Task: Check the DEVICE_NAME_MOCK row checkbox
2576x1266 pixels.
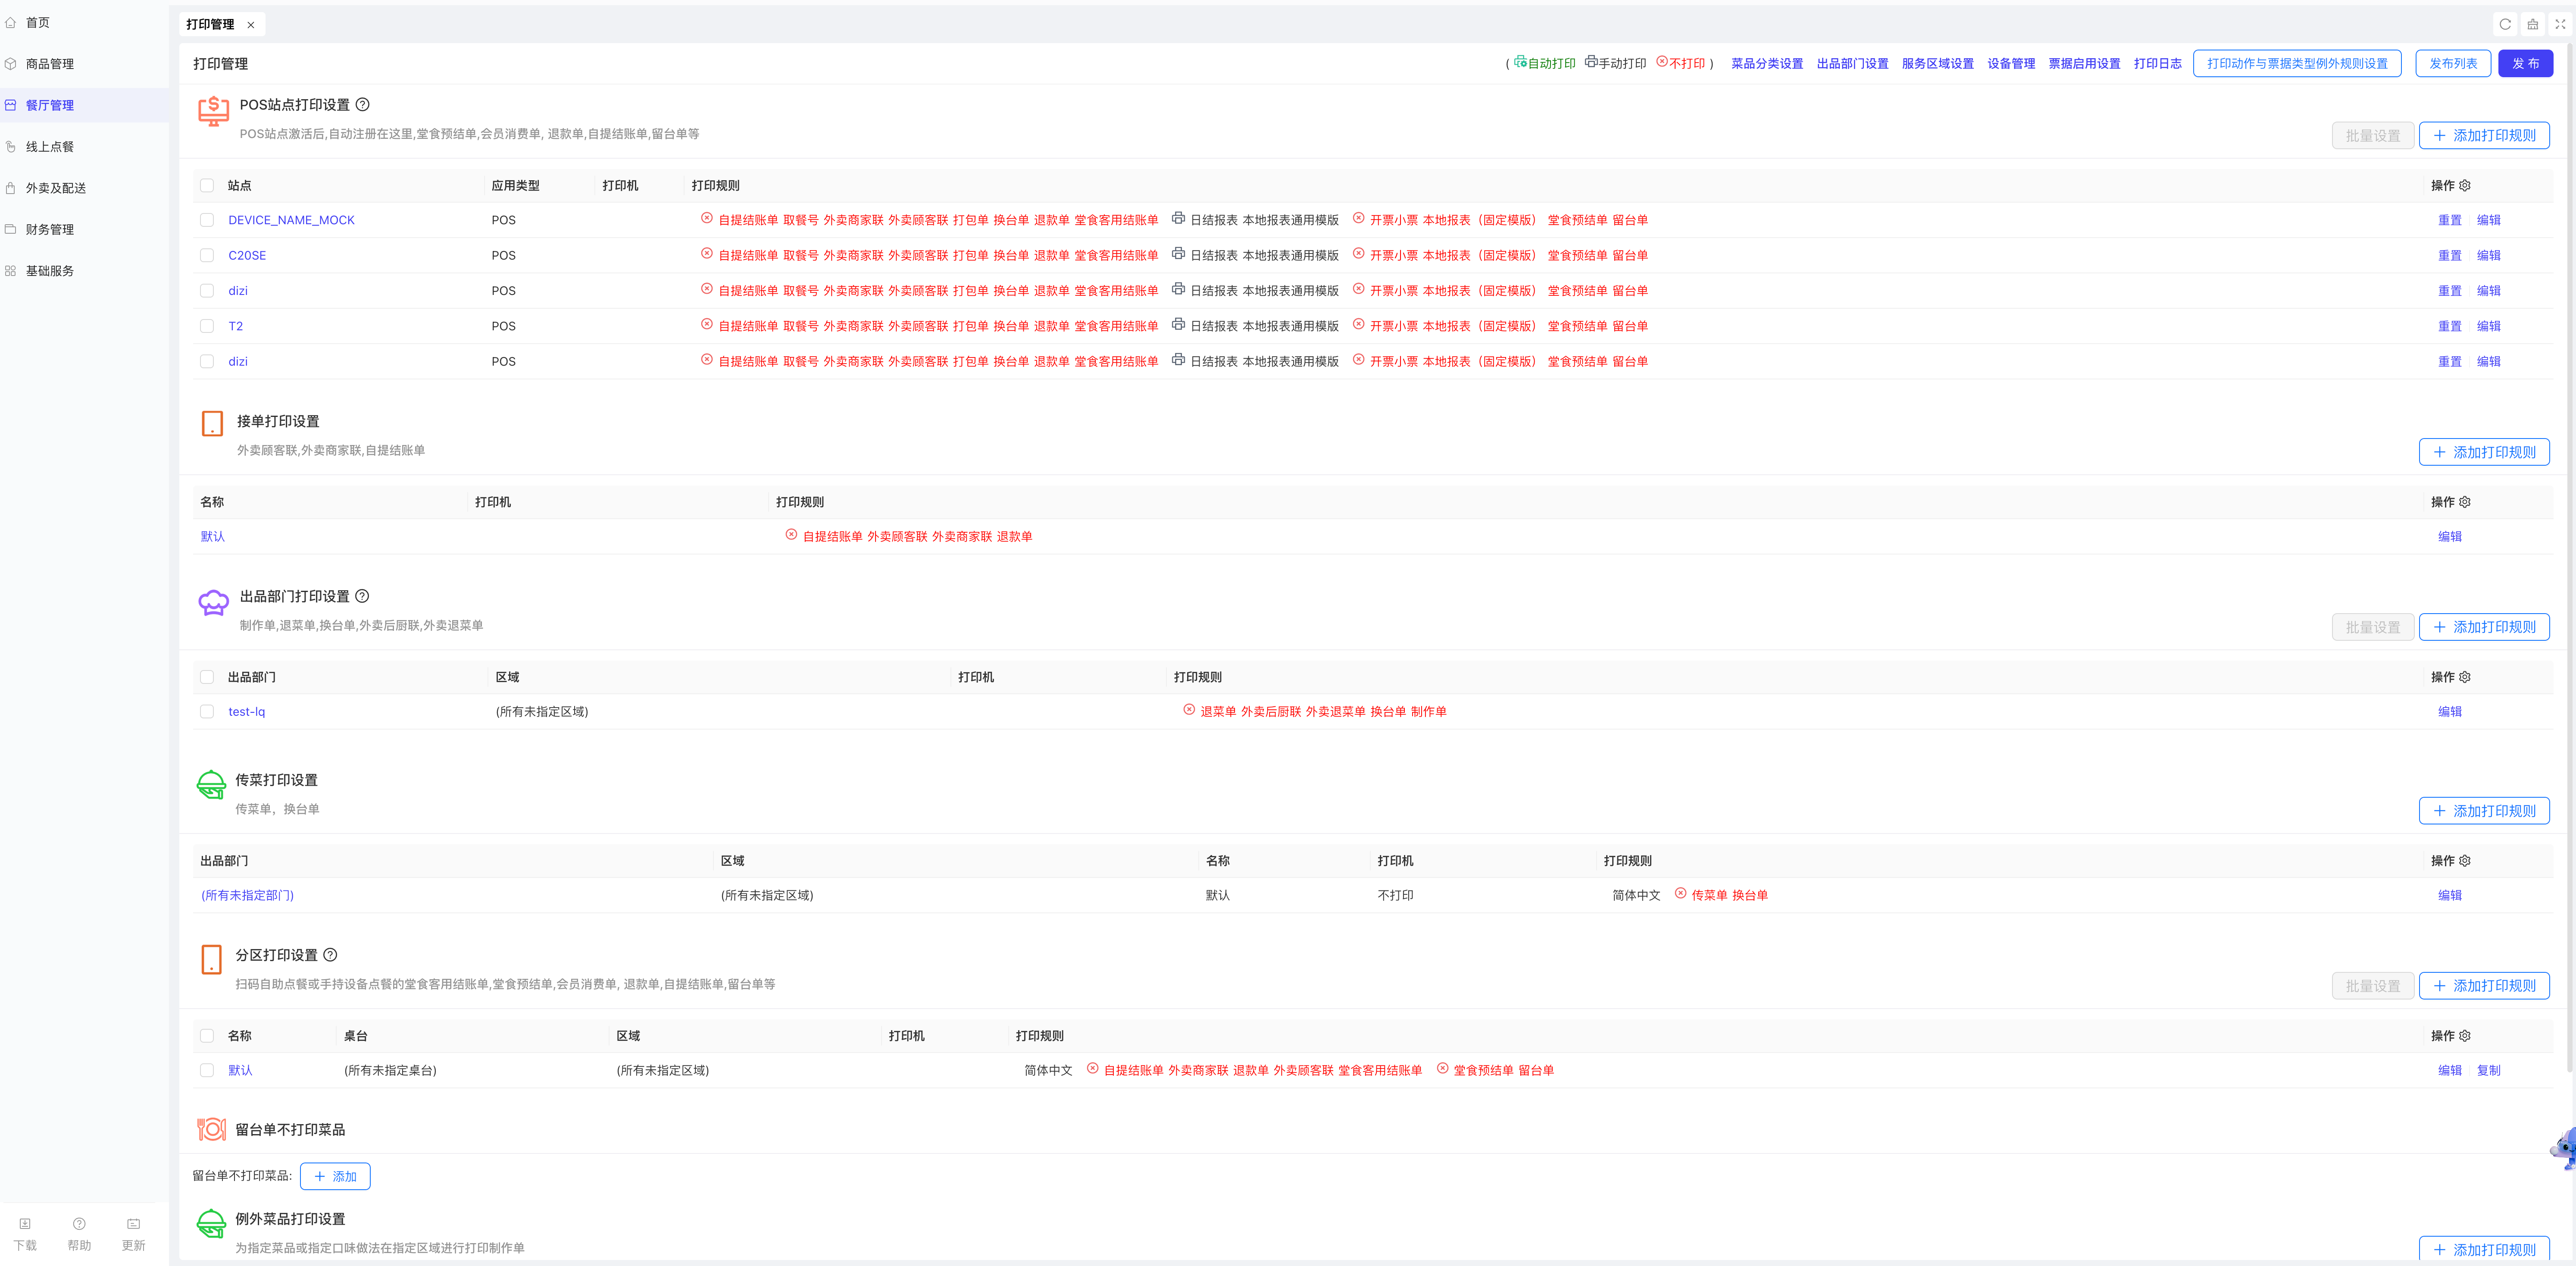Action: coord(207,220)
